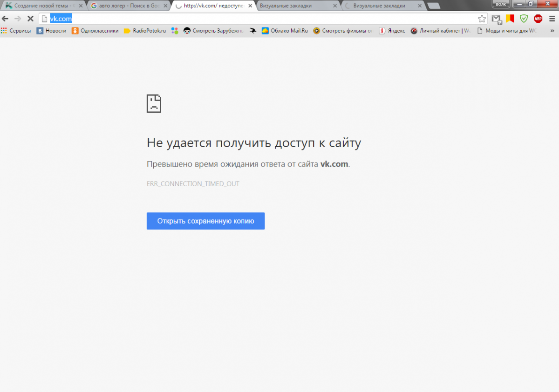Open the Chrome hamburger menu

pos(552,19)
